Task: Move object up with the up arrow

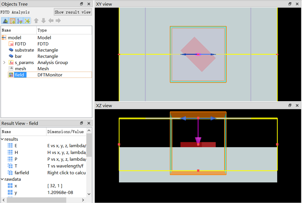Action: (x=36, y=21)
